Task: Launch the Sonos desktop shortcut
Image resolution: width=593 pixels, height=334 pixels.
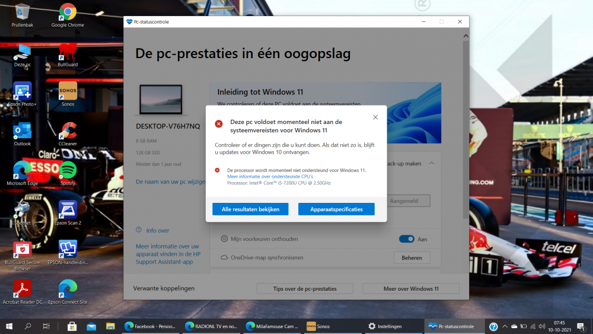Action: [68, 94]
